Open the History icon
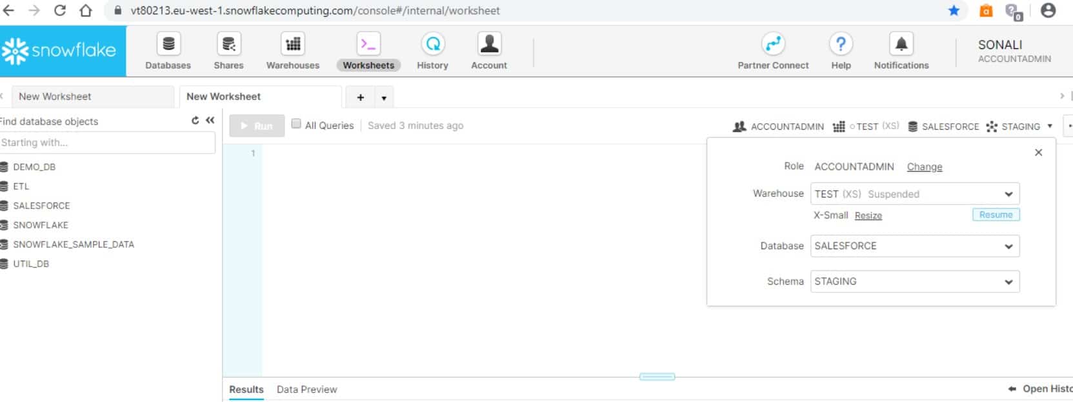This screenshot has height=402, width=1073. pos(432,44)
